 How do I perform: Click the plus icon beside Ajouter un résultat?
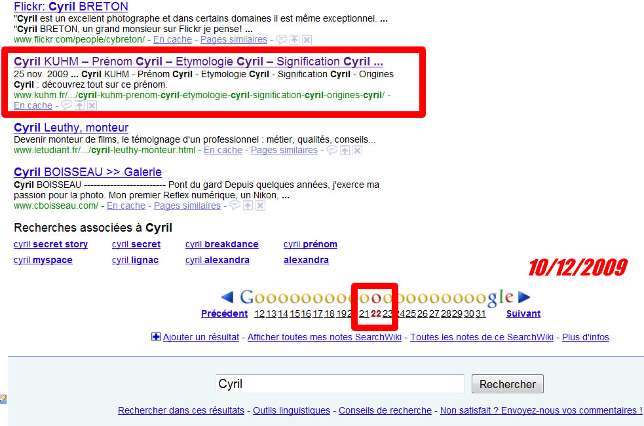[x=156, y=337]
